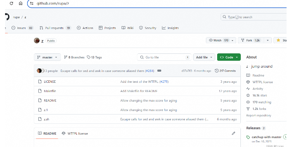
Task: Star the repository with star icon
Action: [x=278, y=40]
